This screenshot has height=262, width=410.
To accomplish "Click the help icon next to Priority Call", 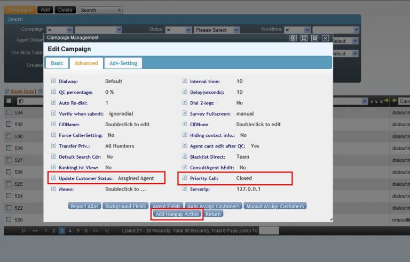I will (x=185, y=178).
